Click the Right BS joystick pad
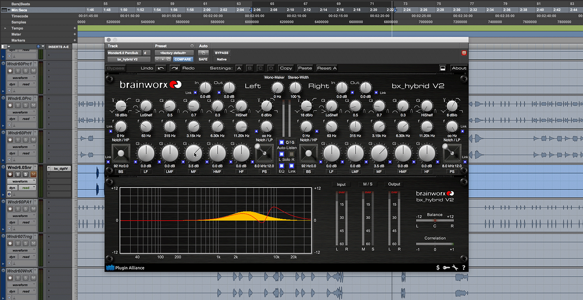This screenshot has height=300, width=583. click(x=309, y=153)
